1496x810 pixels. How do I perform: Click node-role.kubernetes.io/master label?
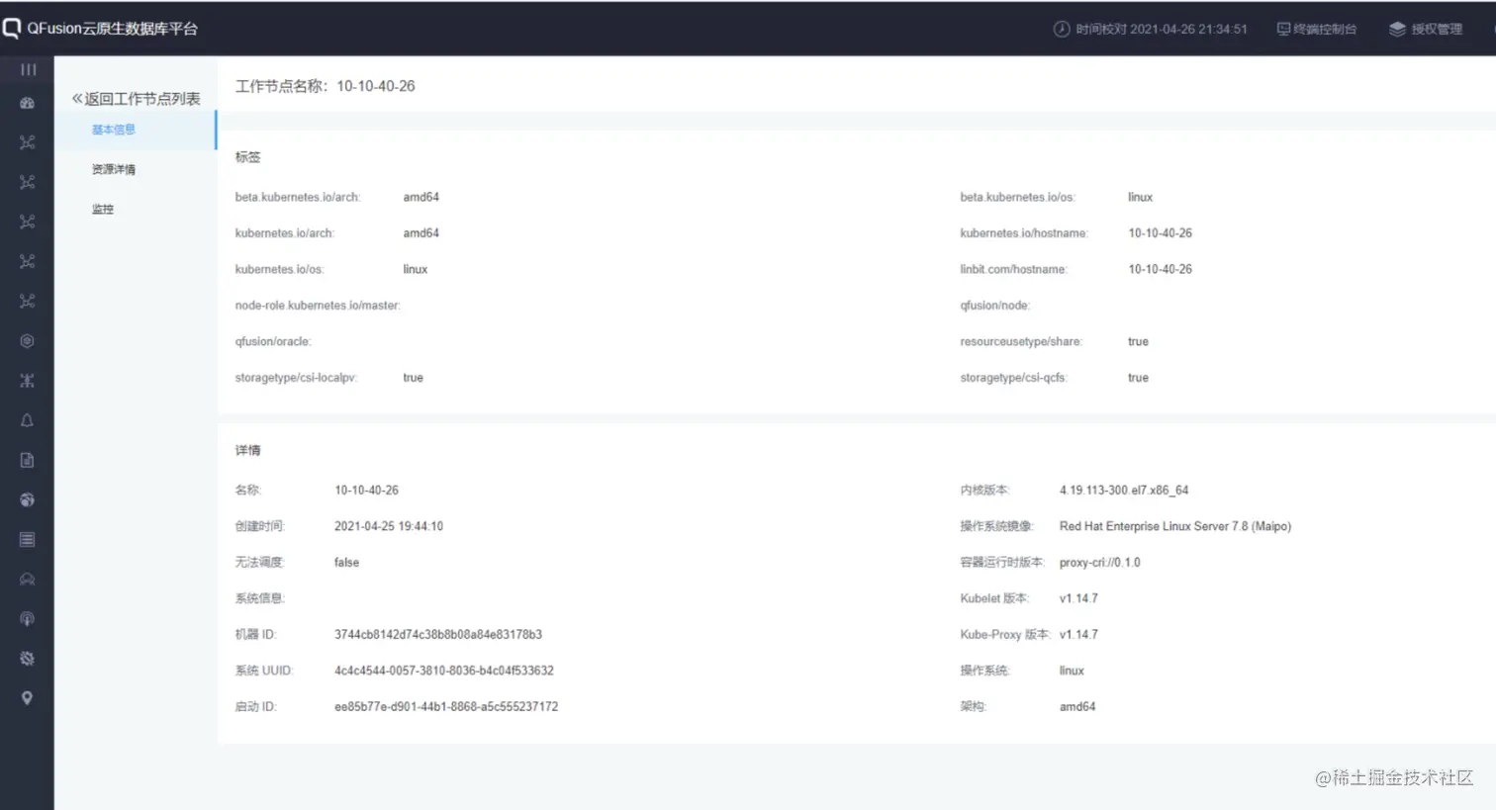pyautogui.click(x=318, y=306)
